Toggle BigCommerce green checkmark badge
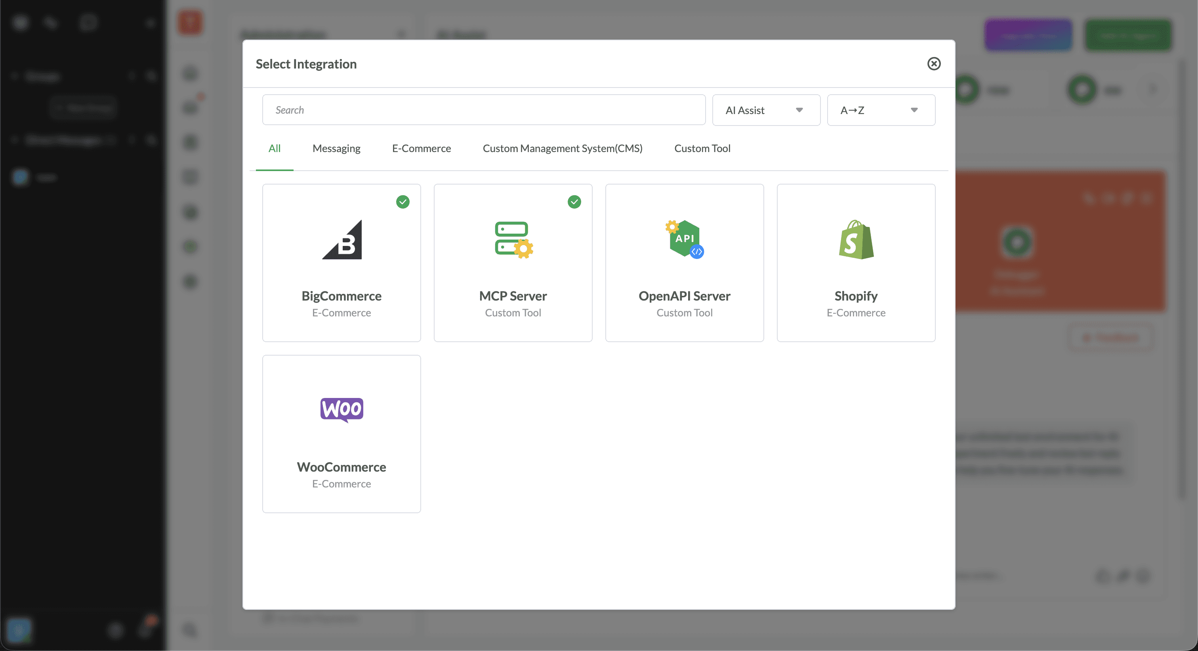The image size is (1198, 651). click(x=403, y=202)
